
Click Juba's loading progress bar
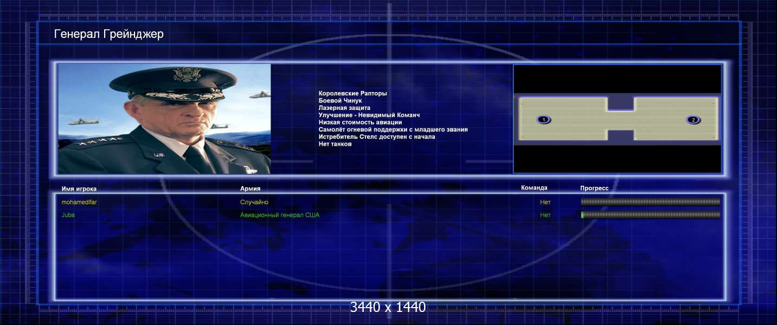click(650, 215)
